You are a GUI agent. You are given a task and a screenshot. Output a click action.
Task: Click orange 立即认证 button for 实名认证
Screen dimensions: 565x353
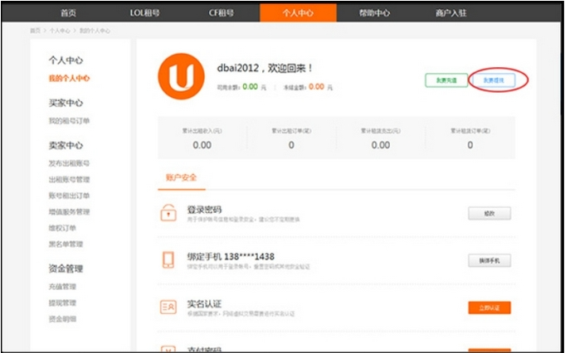click(x=490, y=307)
